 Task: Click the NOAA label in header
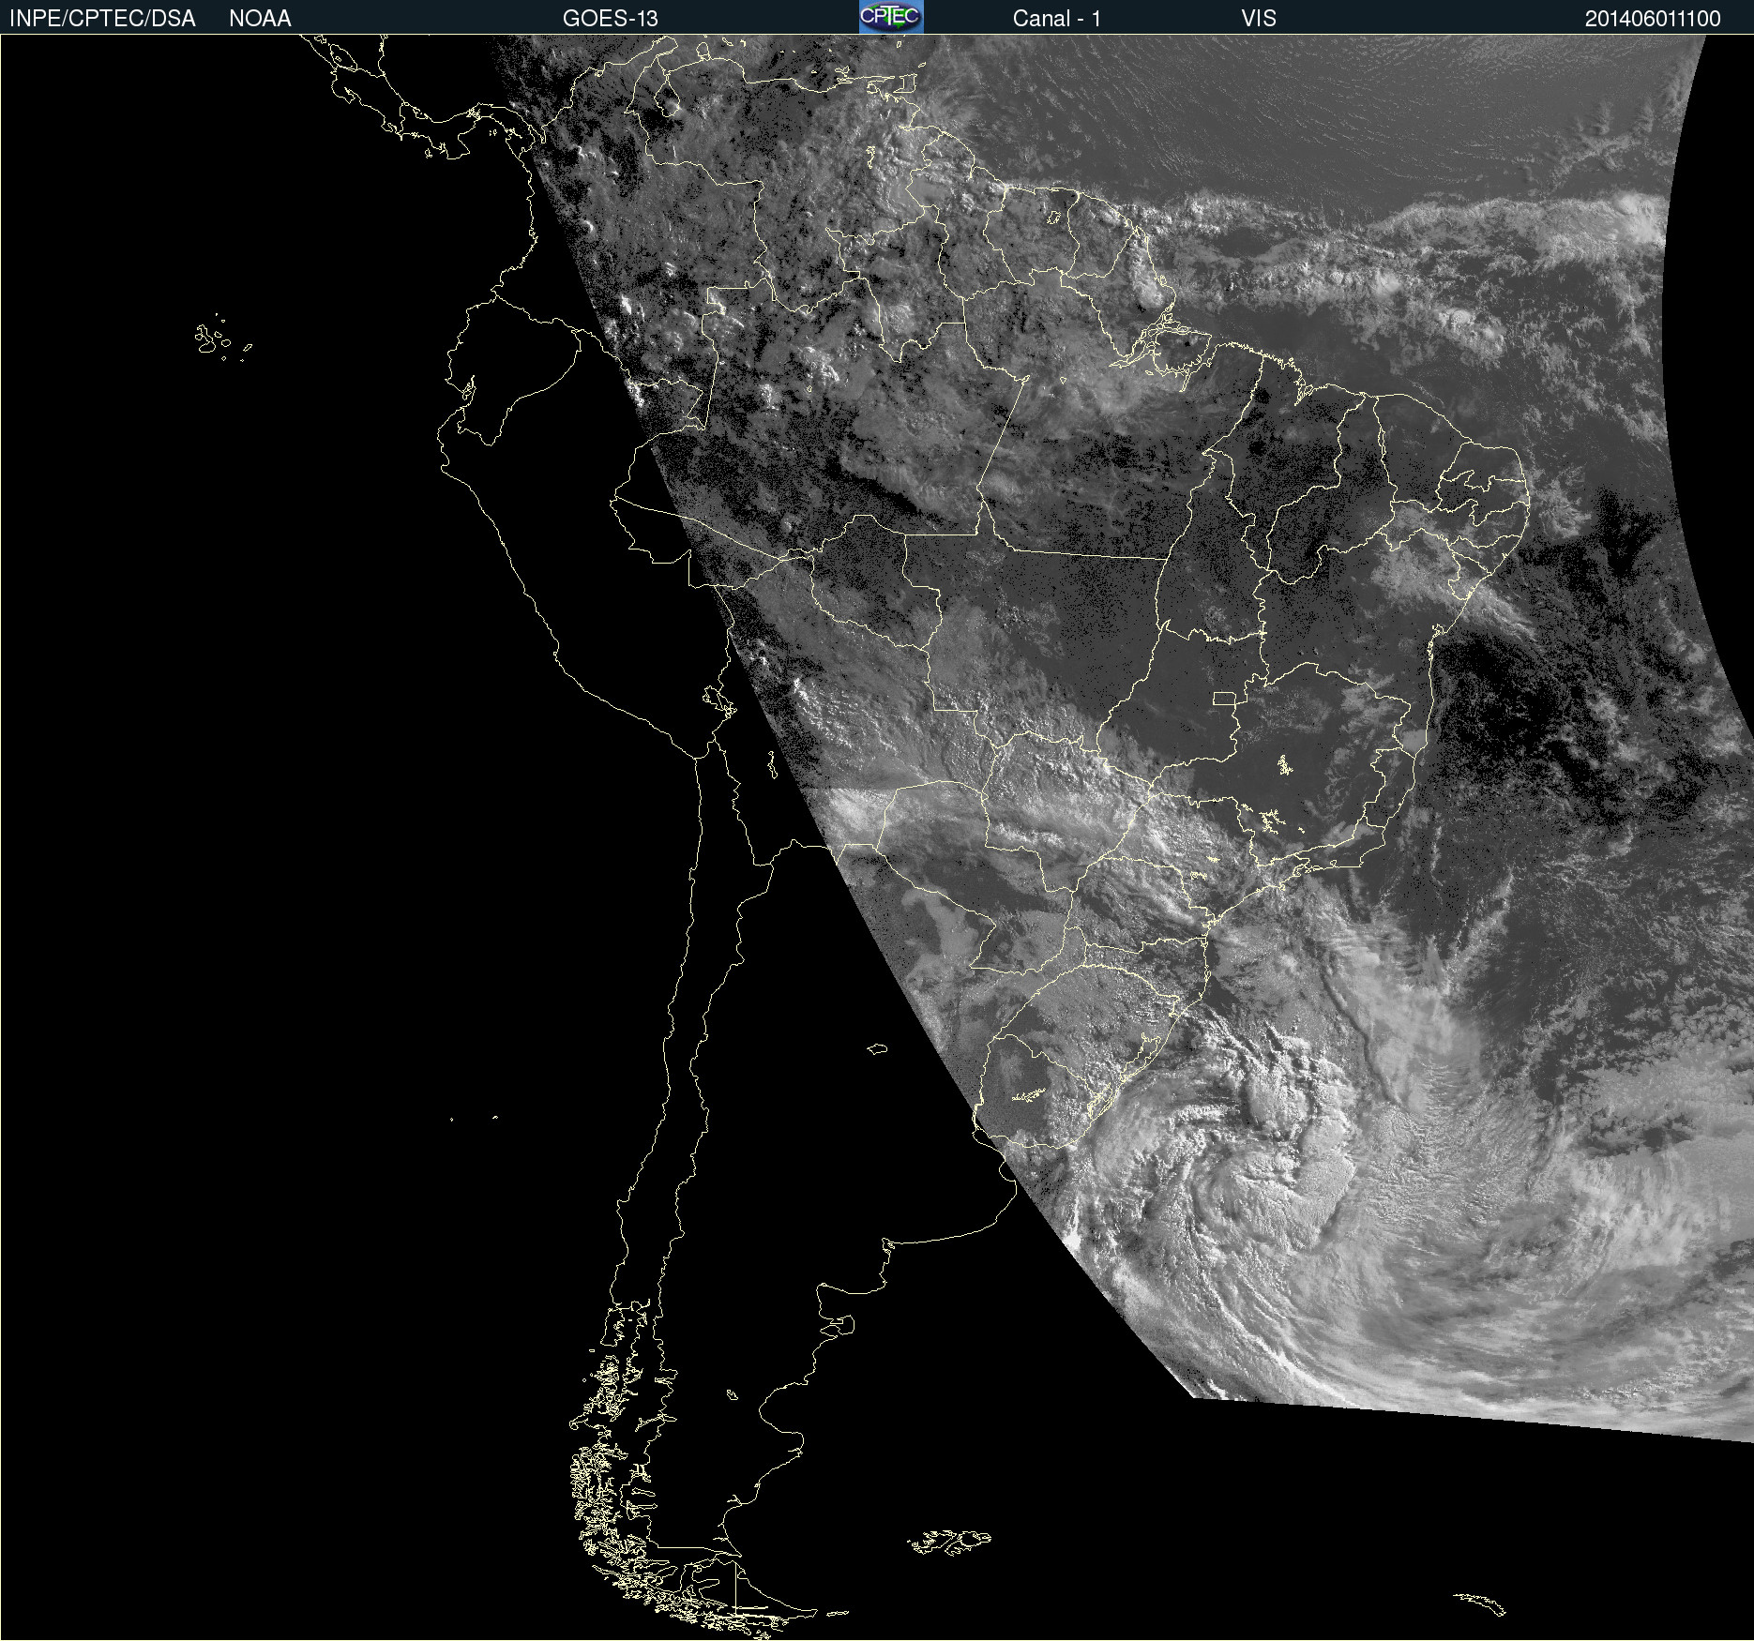point(260,19)
